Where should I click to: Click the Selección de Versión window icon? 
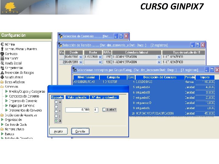coord(60,45)
